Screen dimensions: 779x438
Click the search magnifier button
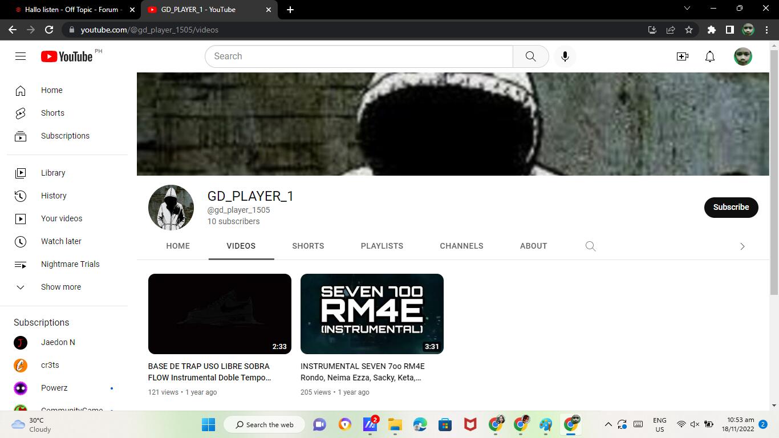530,56
